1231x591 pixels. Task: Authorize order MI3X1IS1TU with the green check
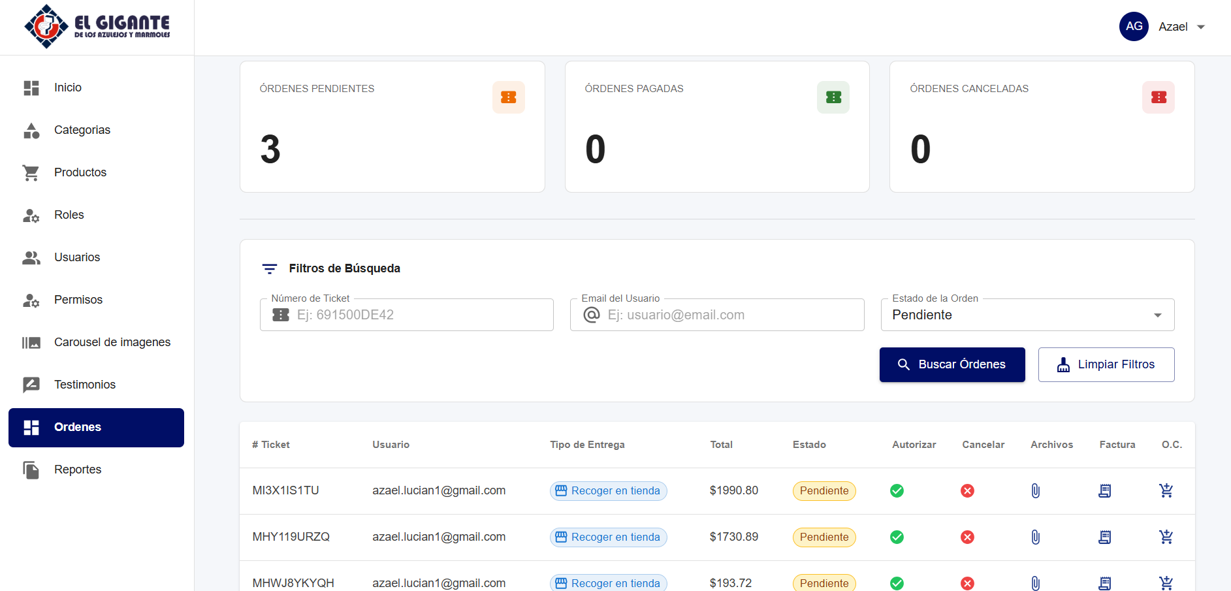click(x=897, y=490)
